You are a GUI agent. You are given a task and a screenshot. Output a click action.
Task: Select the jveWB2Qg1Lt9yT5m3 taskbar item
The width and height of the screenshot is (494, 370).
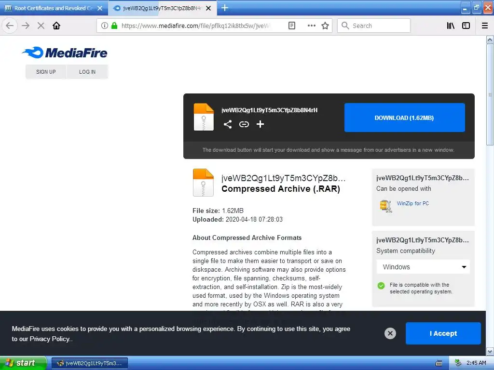coord(89,363)
